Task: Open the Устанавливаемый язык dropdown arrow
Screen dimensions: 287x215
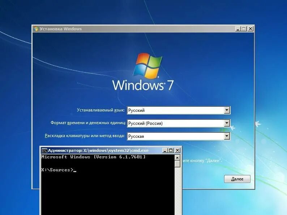Action: click(x=227, y=110)
